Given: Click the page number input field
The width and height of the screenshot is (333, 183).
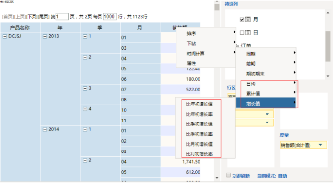Looking at the screenshot, I should 62,16.
